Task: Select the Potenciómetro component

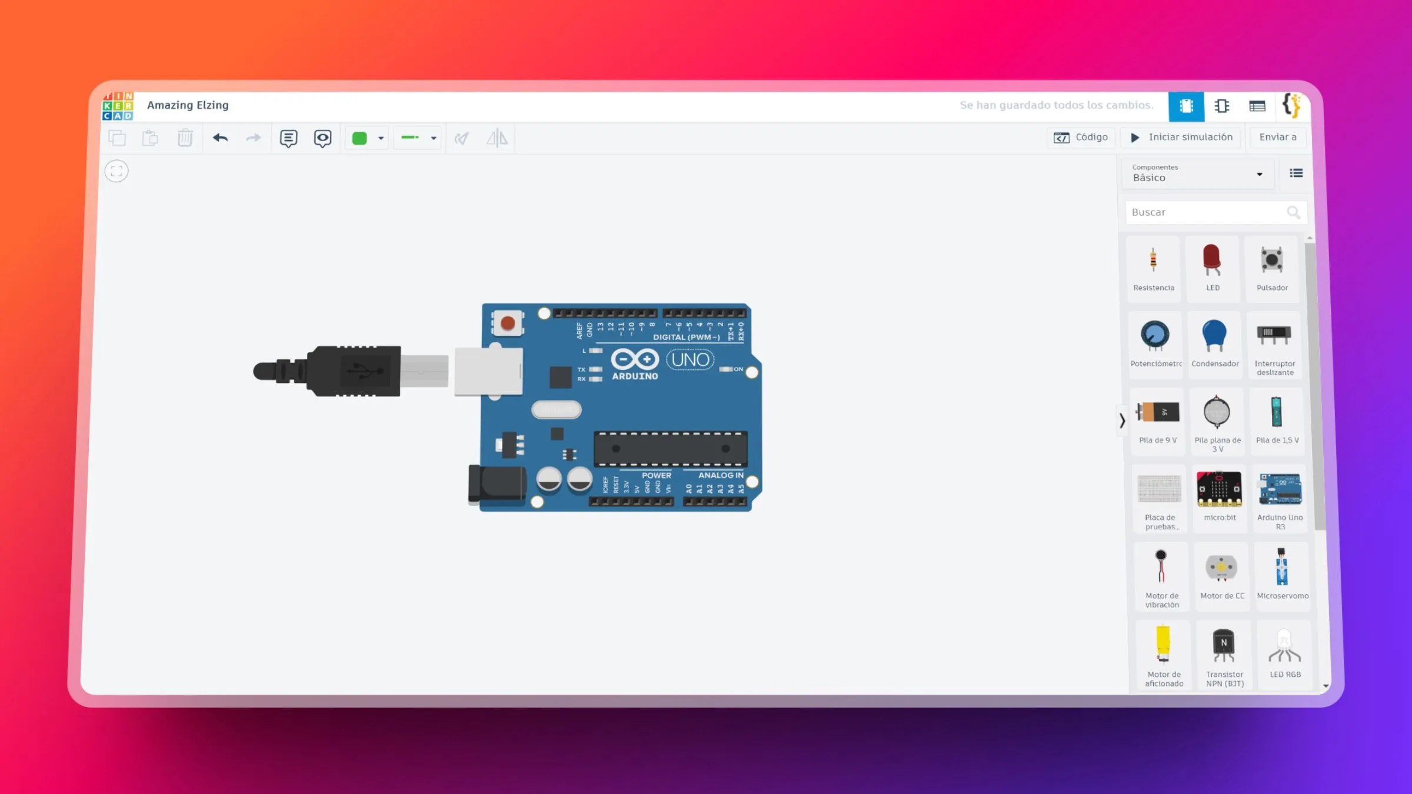Action: (x=1155, y=345)
